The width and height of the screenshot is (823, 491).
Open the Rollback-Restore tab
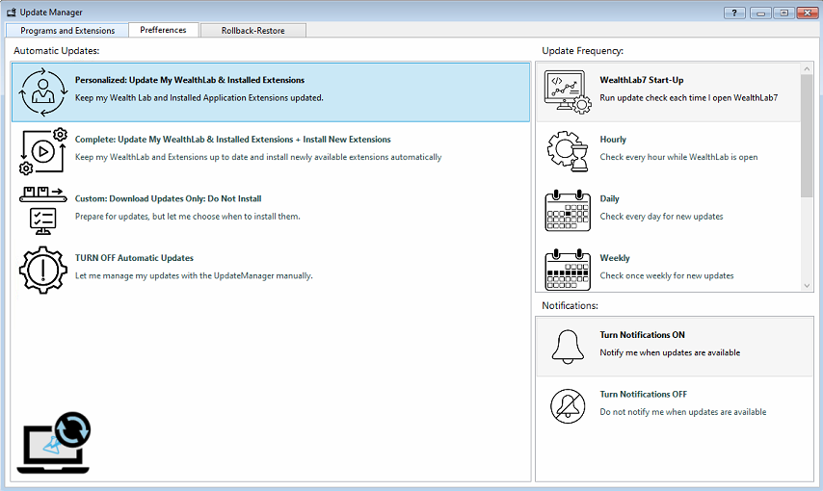point(253,31)
